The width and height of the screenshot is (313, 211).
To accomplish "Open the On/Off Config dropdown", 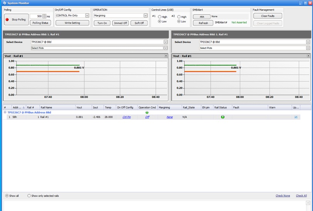I will [x=87, y=16].
